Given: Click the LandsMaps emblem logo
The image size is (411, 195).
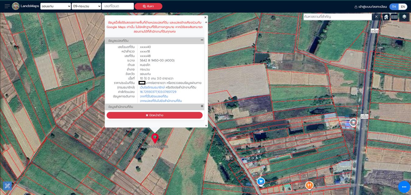Looking at the screenshot, I should point(16,6).
